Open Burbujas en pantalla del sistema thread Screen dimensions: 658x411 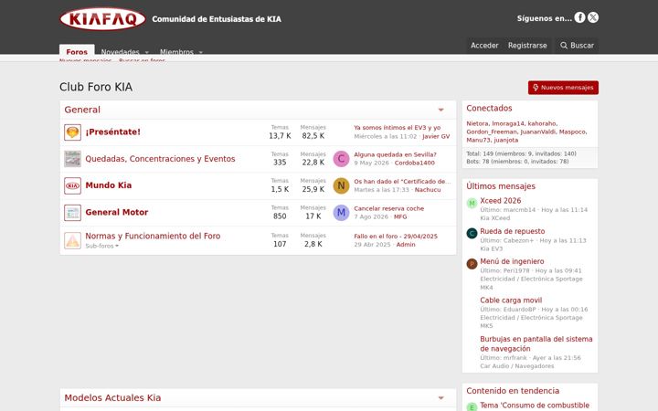[536, 344]
